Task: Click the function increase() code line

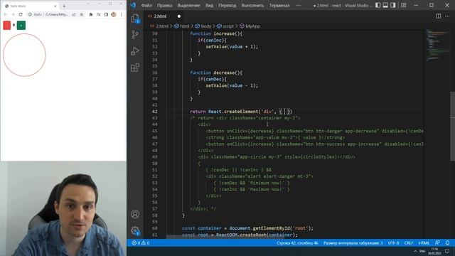Action: click(x=216, y=33)
